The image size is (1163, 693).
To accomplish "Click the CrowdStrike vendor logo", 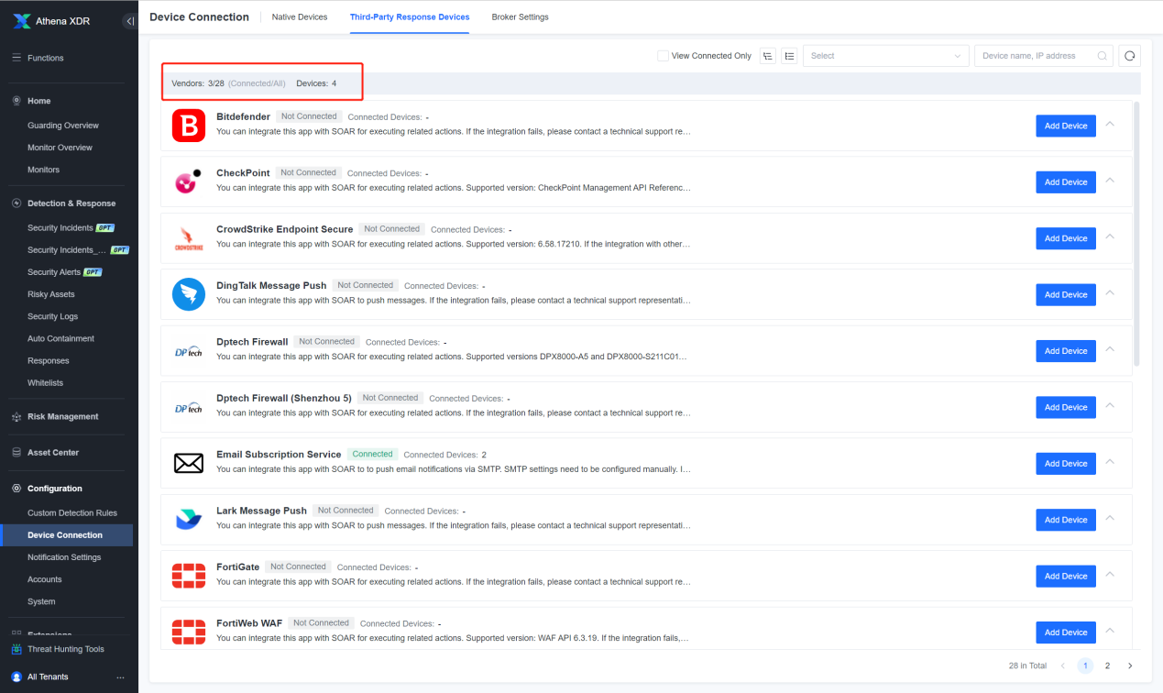I will [x=189, y=238].
